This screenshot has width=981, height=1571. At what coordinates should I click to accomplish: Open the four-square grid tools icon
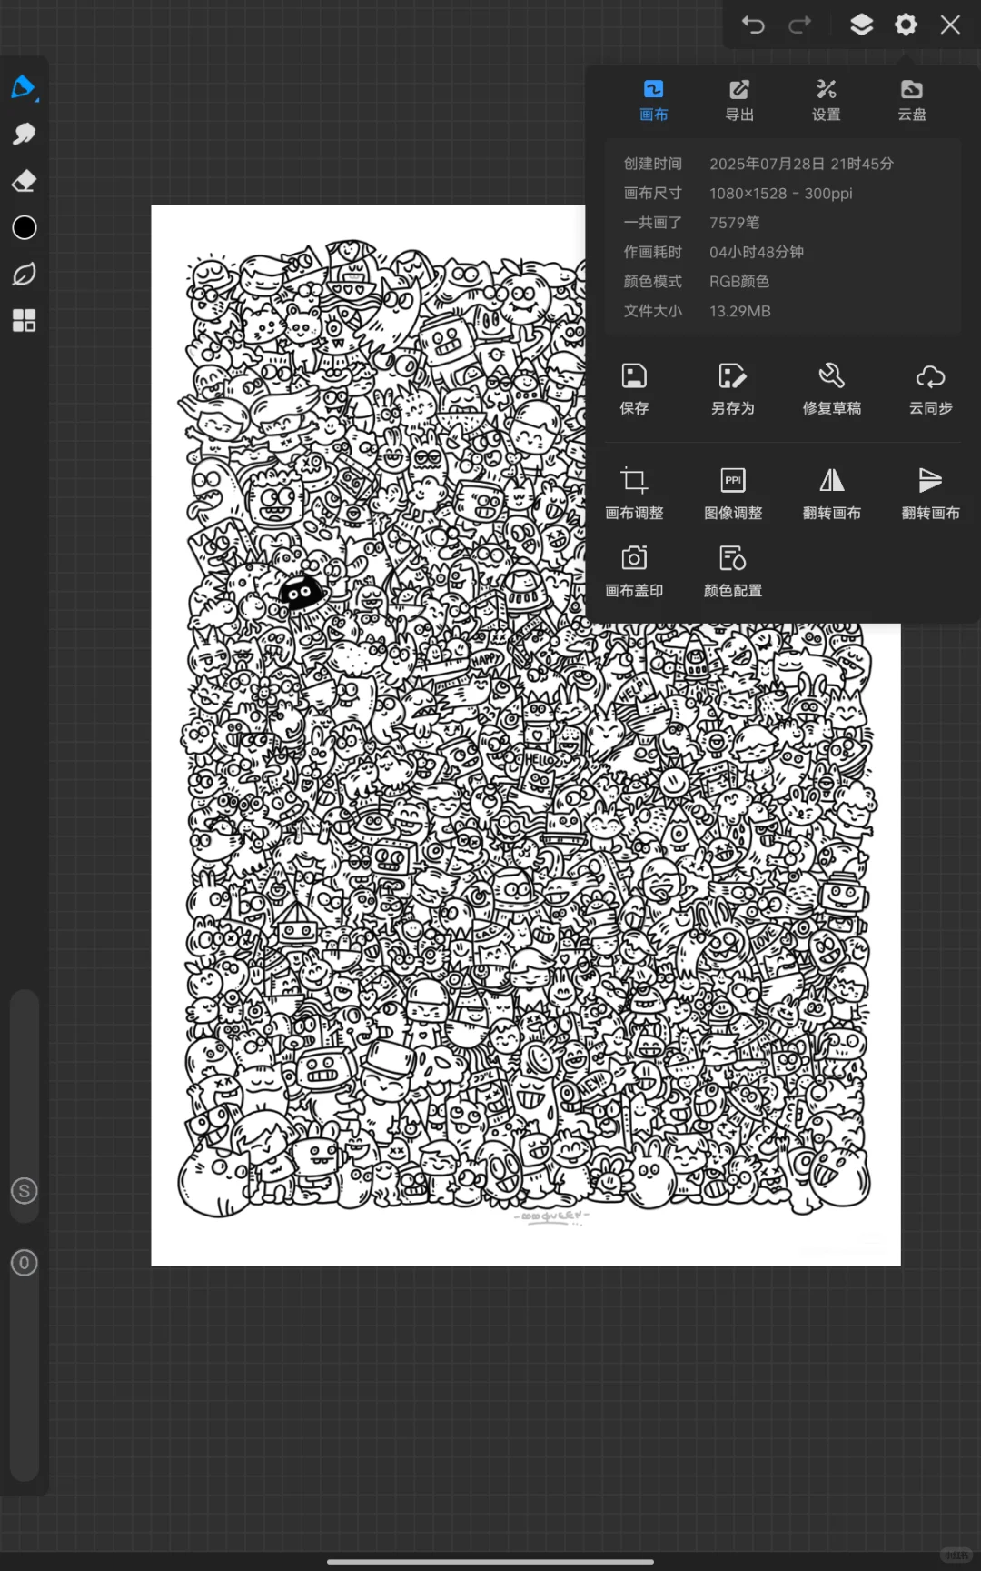pyautogui.click(x=24, y=320)
